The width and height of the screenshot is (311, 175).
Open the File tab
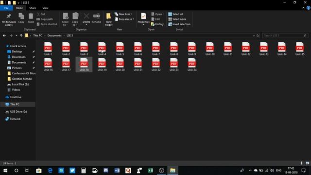pyautogui.click(x=6, y=8)
